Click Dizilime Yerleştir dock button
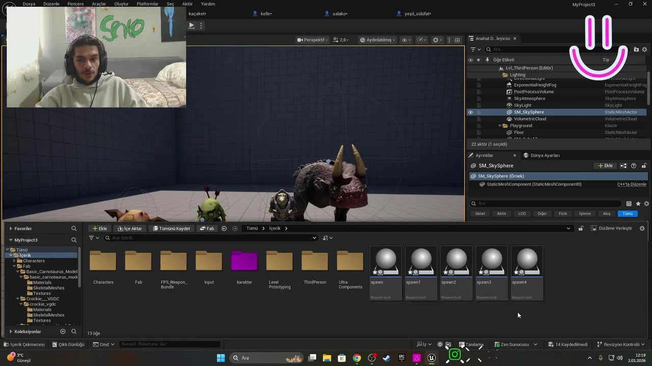 [x=611, y=229]
